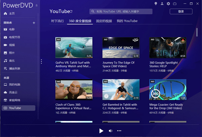
Task: Add a new media library with plus icon
Action: pos(34,23)
